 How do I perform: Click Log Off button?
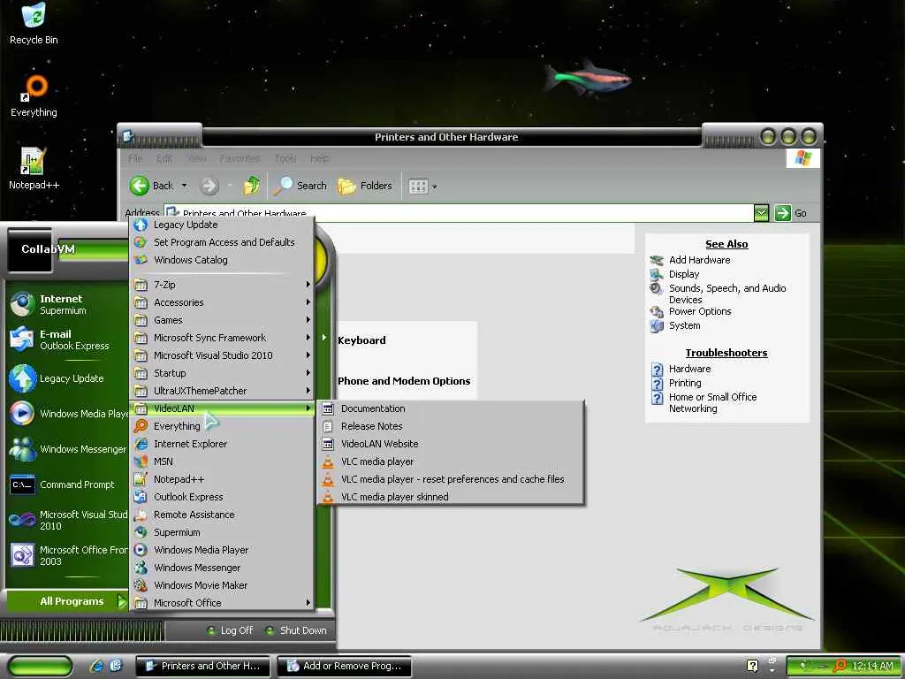[x=231, y=630]
